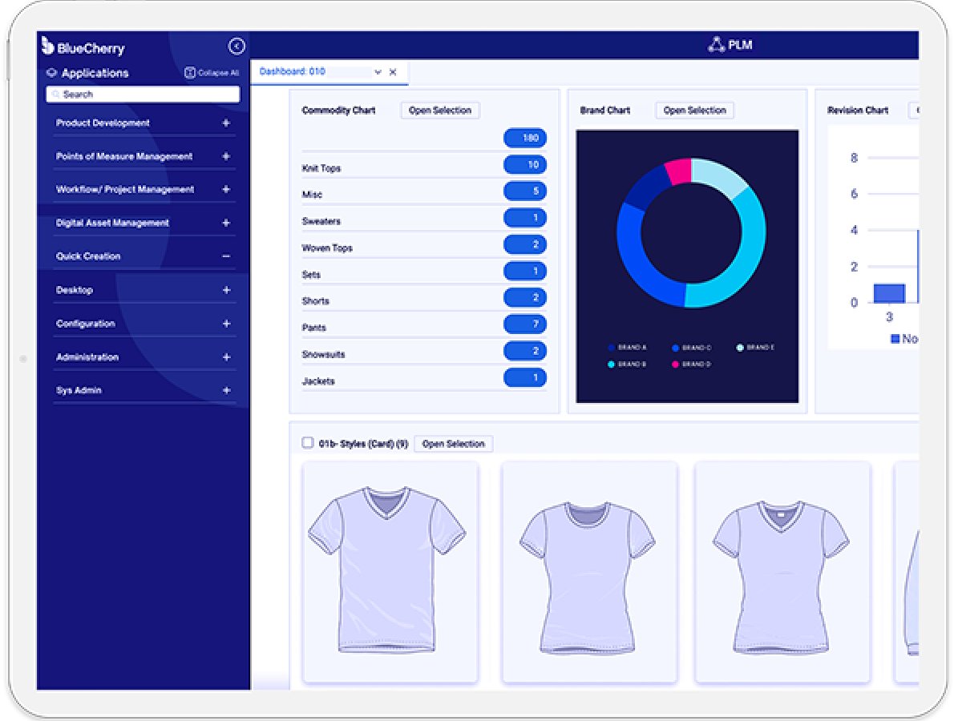Screen dimensions: 954x721
Task: Select the first V-neck t-shirt style card
Action: (x=390, y=572)
